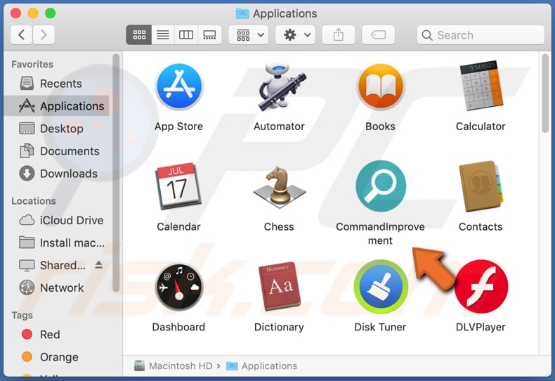This screenshot has width=555, height=381.
Task: Click Macintosh HD in the path bar
Action: pyautogui.click(x=174, y=366)
